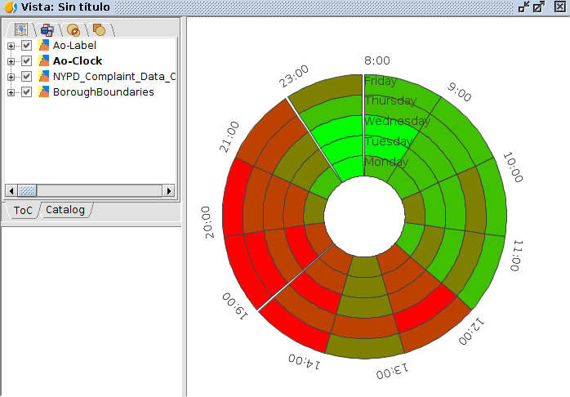Select the NYPD_Complaint_Data layer name
Image resolution: width=570 pixels, height=397 pixels.
click(114, 77)
